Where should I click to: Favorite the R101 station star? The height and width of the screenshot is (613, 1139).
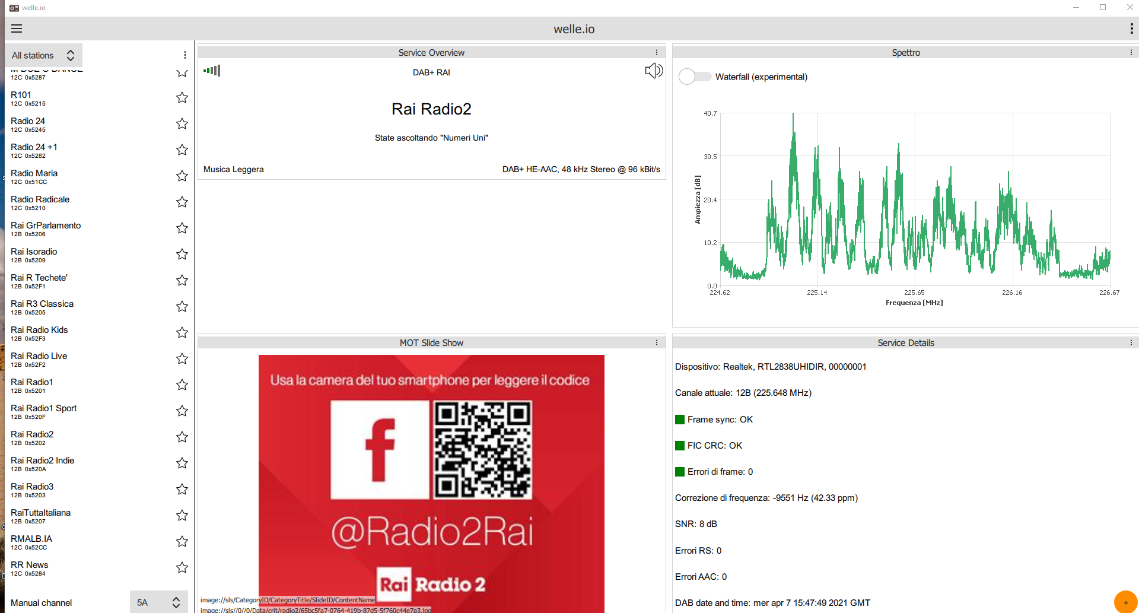(182, 97)
